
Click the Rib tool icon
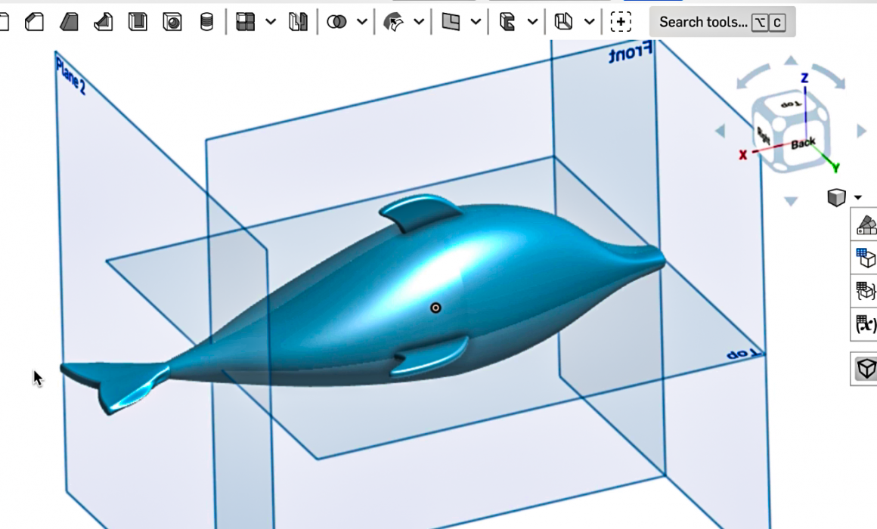coord(104,22)
